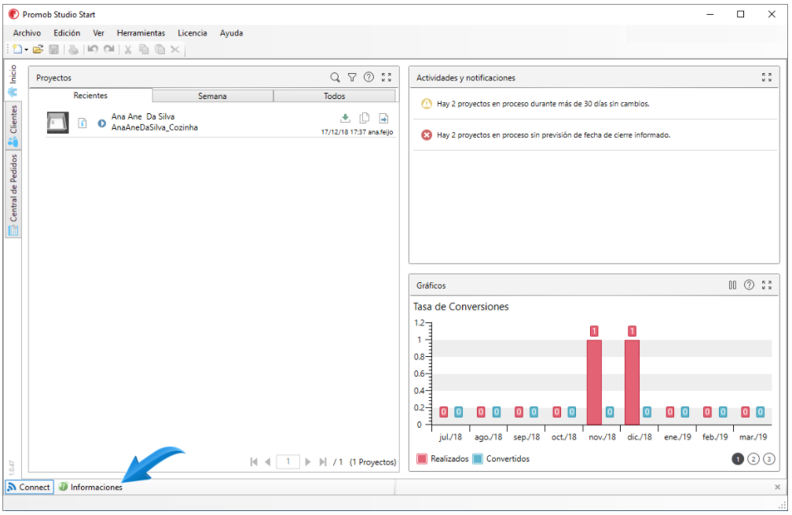
Task: Switch to the Inicio side tab
Action: point(13,80)
